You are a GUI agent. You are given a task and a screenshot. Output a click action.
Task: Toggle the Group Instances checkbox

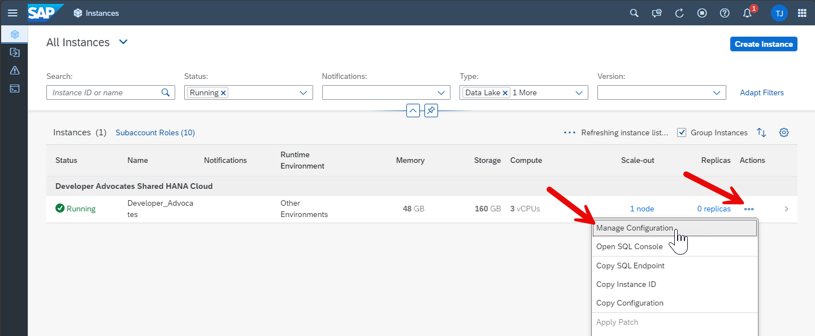682,132
